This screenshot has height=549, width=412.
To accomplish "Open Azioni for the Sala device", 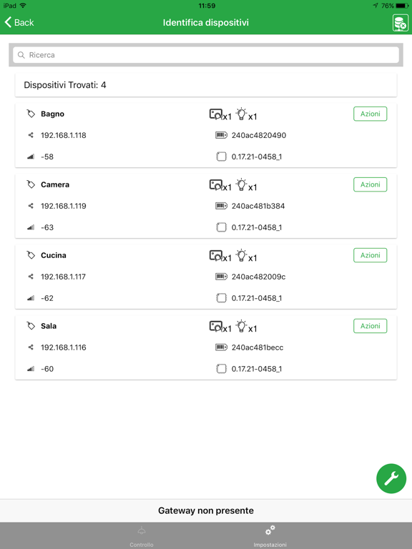I will (370, 326).
